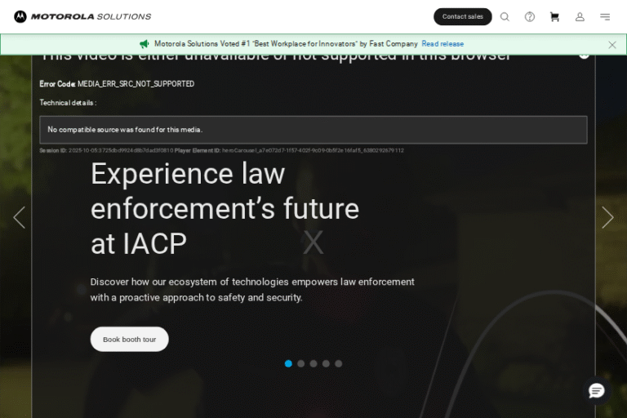Open the search icon in header
The image size is (627, 418).
pyautogui.click(x=505, y=16)
